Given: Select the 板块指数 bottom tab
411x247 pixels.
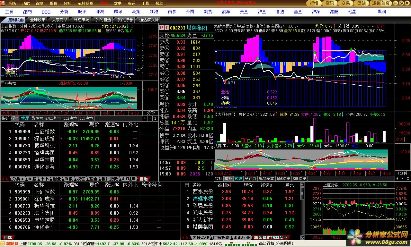Looking at the screenshot, I should 110,179.
